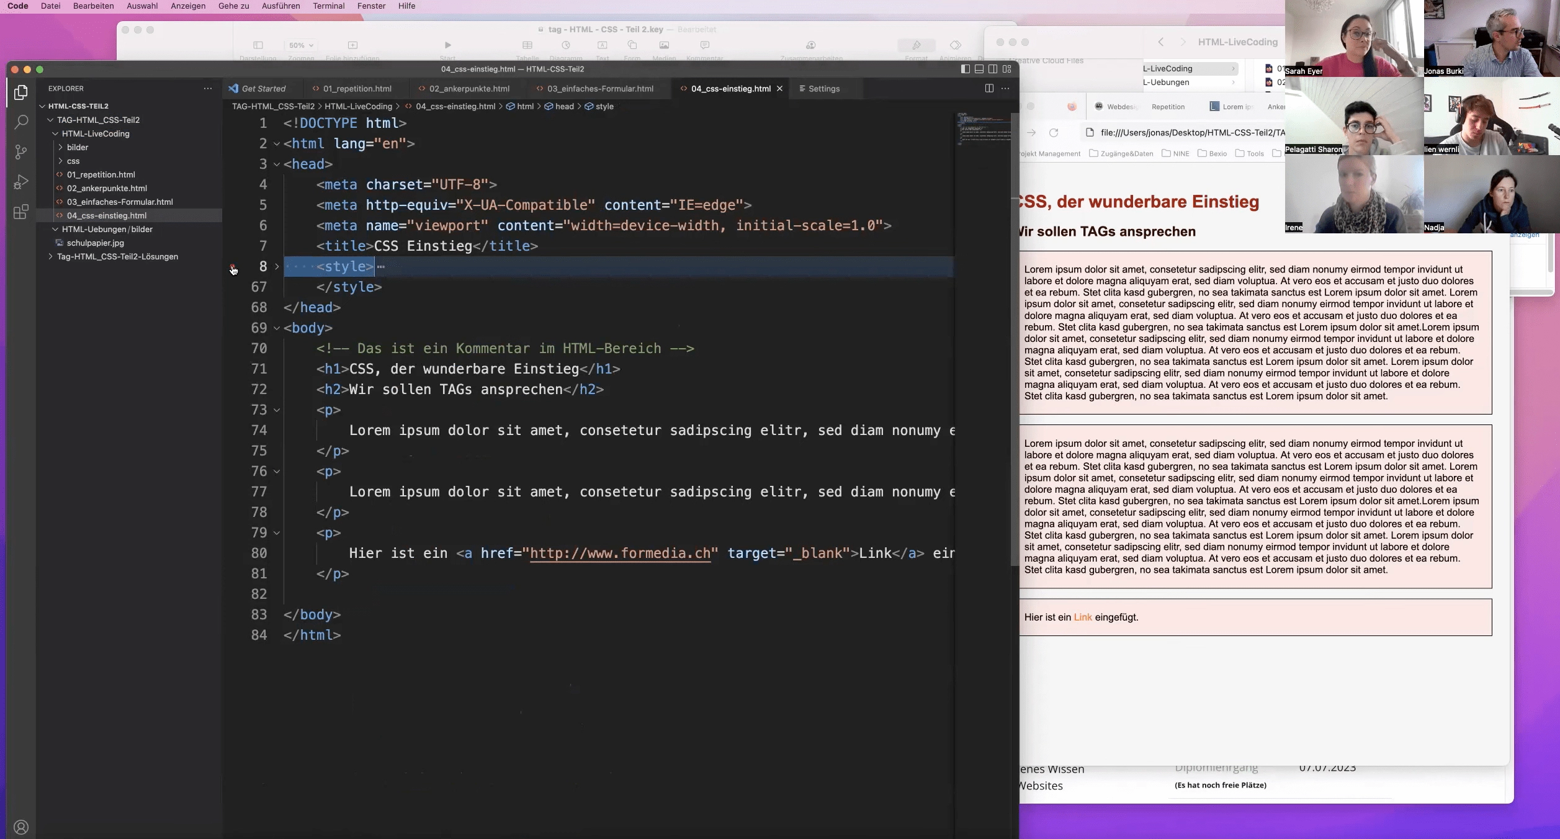Click the browser address bar URL

coord(1191,133)
